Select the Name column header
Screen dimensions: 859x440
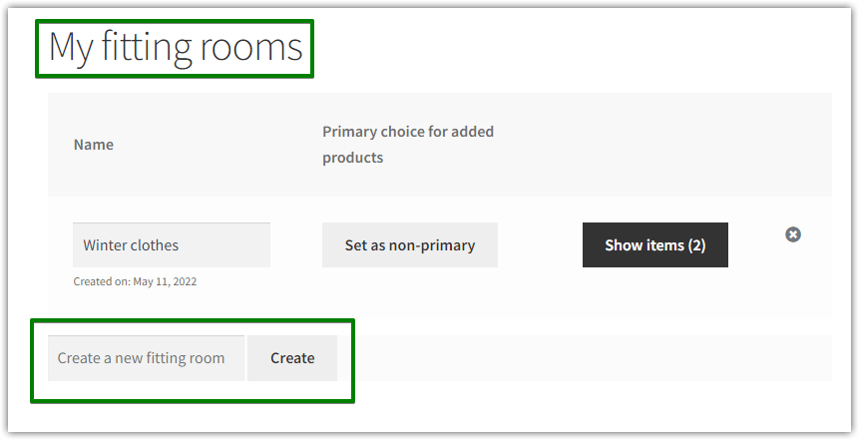point(94,145)
